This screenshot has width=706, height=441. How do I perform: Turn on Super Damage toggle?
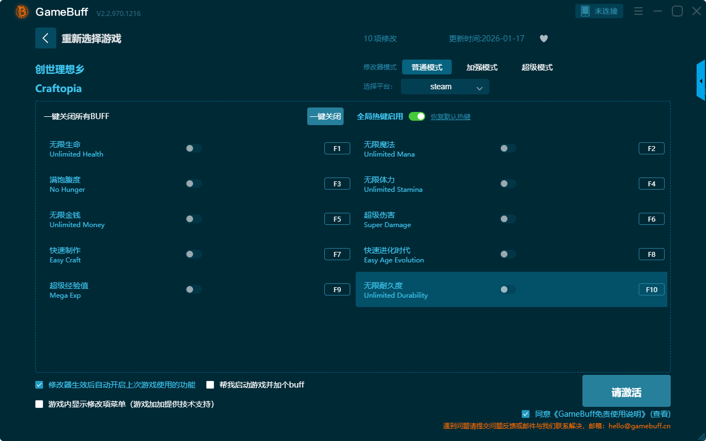coord(507,219)
